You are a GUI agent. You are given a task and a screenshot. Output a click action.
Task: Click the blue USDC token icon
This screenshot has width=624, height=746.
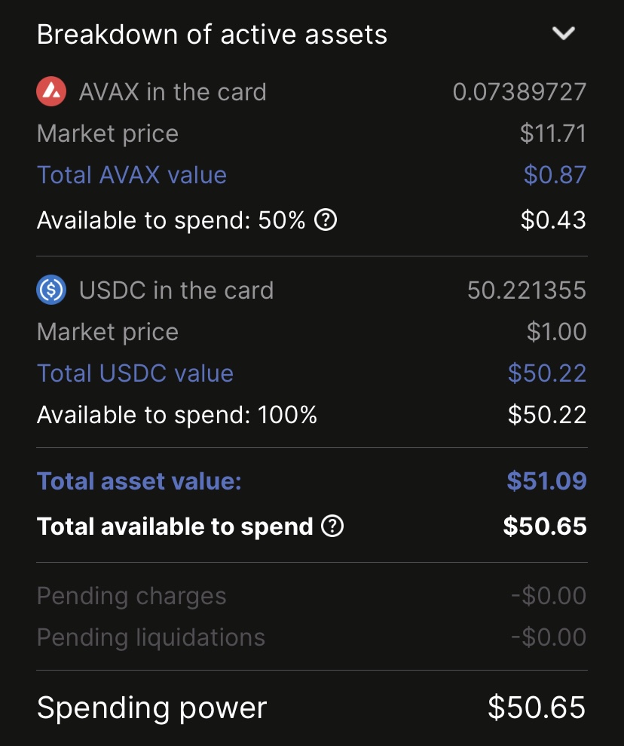51,290
